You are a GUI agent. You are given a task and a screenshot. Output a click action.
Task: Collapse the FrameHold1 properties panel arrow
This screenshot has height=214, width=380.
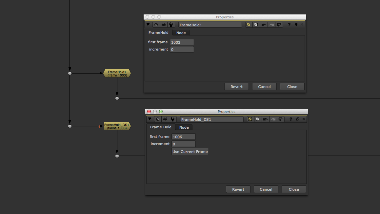coord(148,25)
